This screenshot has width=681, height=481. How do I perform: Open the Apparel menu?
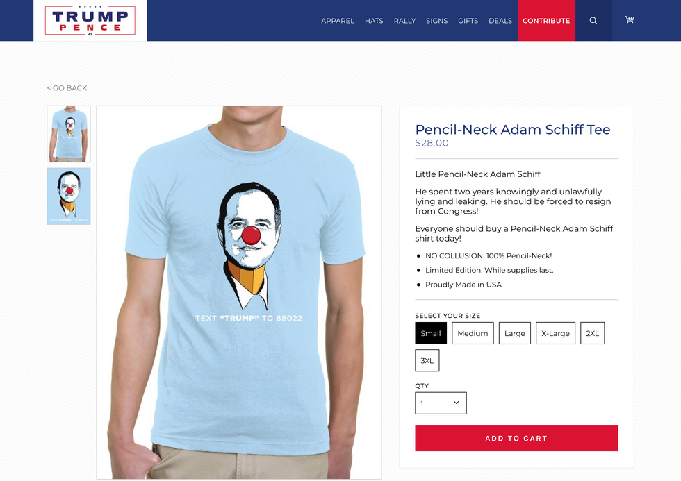(x=338, y=21)
